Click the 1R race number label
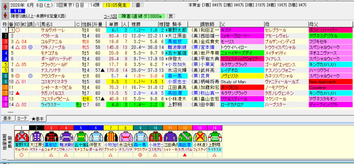This screenshot has width=354, height=164. pos(18,11)
